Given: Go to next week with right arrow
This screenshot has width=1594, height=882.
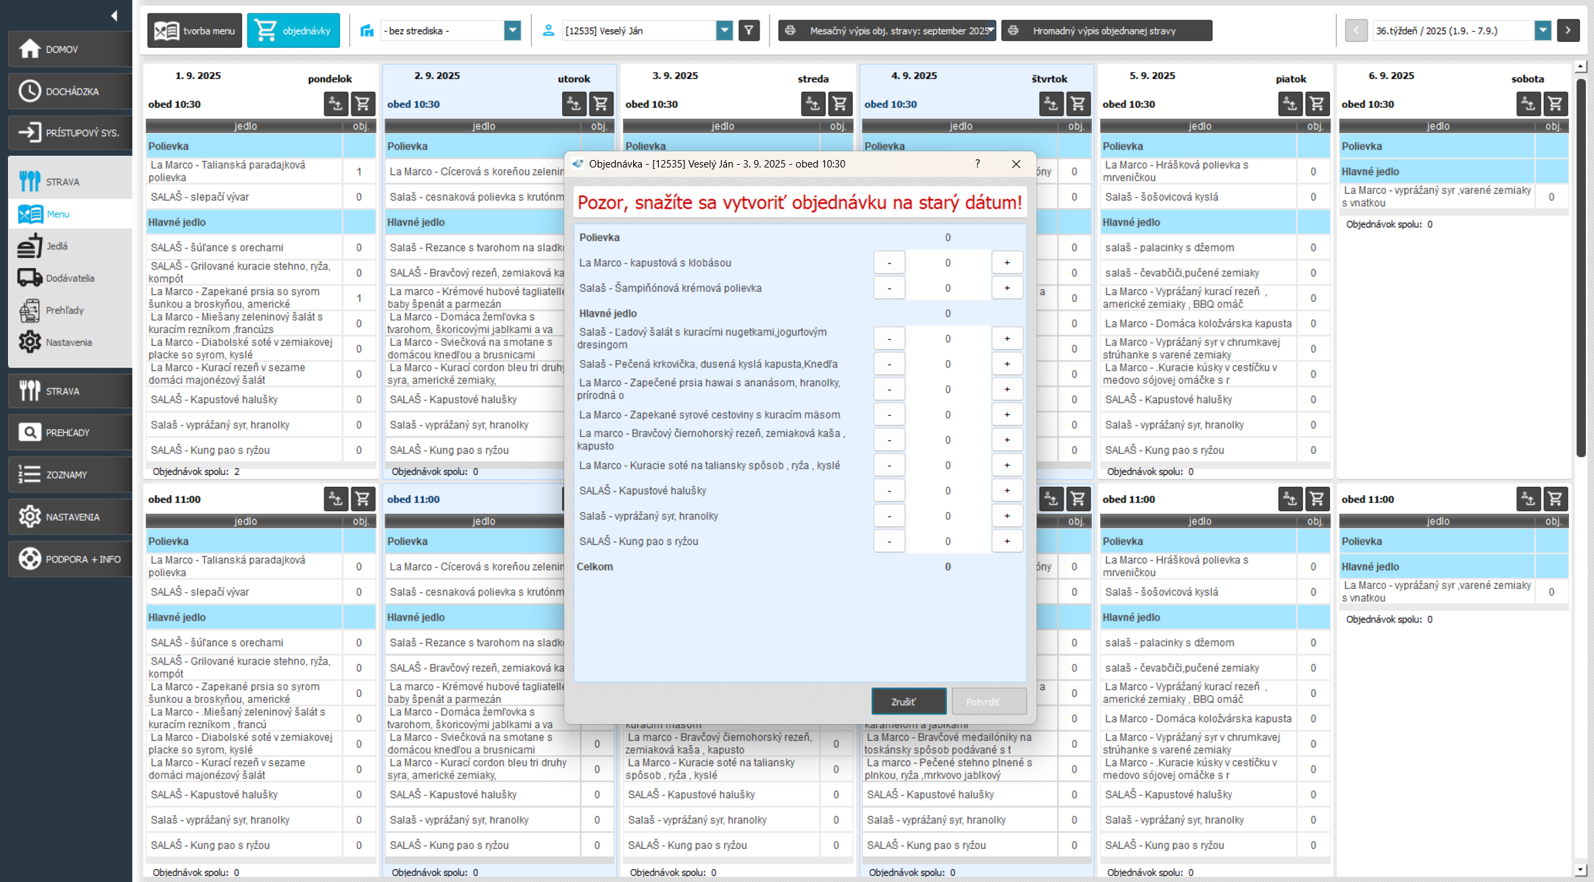Looking at the screenshot, I should 1568,30.
